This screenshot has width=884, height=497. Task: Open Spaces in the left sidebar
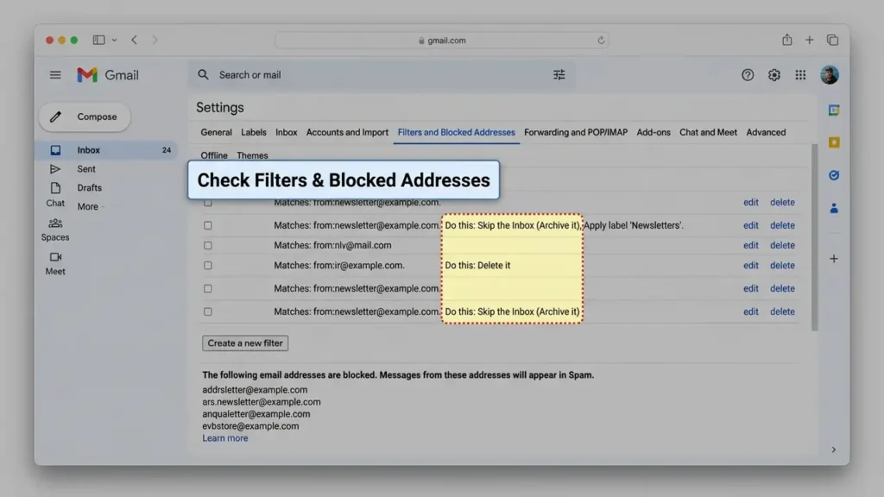[x=55, y=230]
